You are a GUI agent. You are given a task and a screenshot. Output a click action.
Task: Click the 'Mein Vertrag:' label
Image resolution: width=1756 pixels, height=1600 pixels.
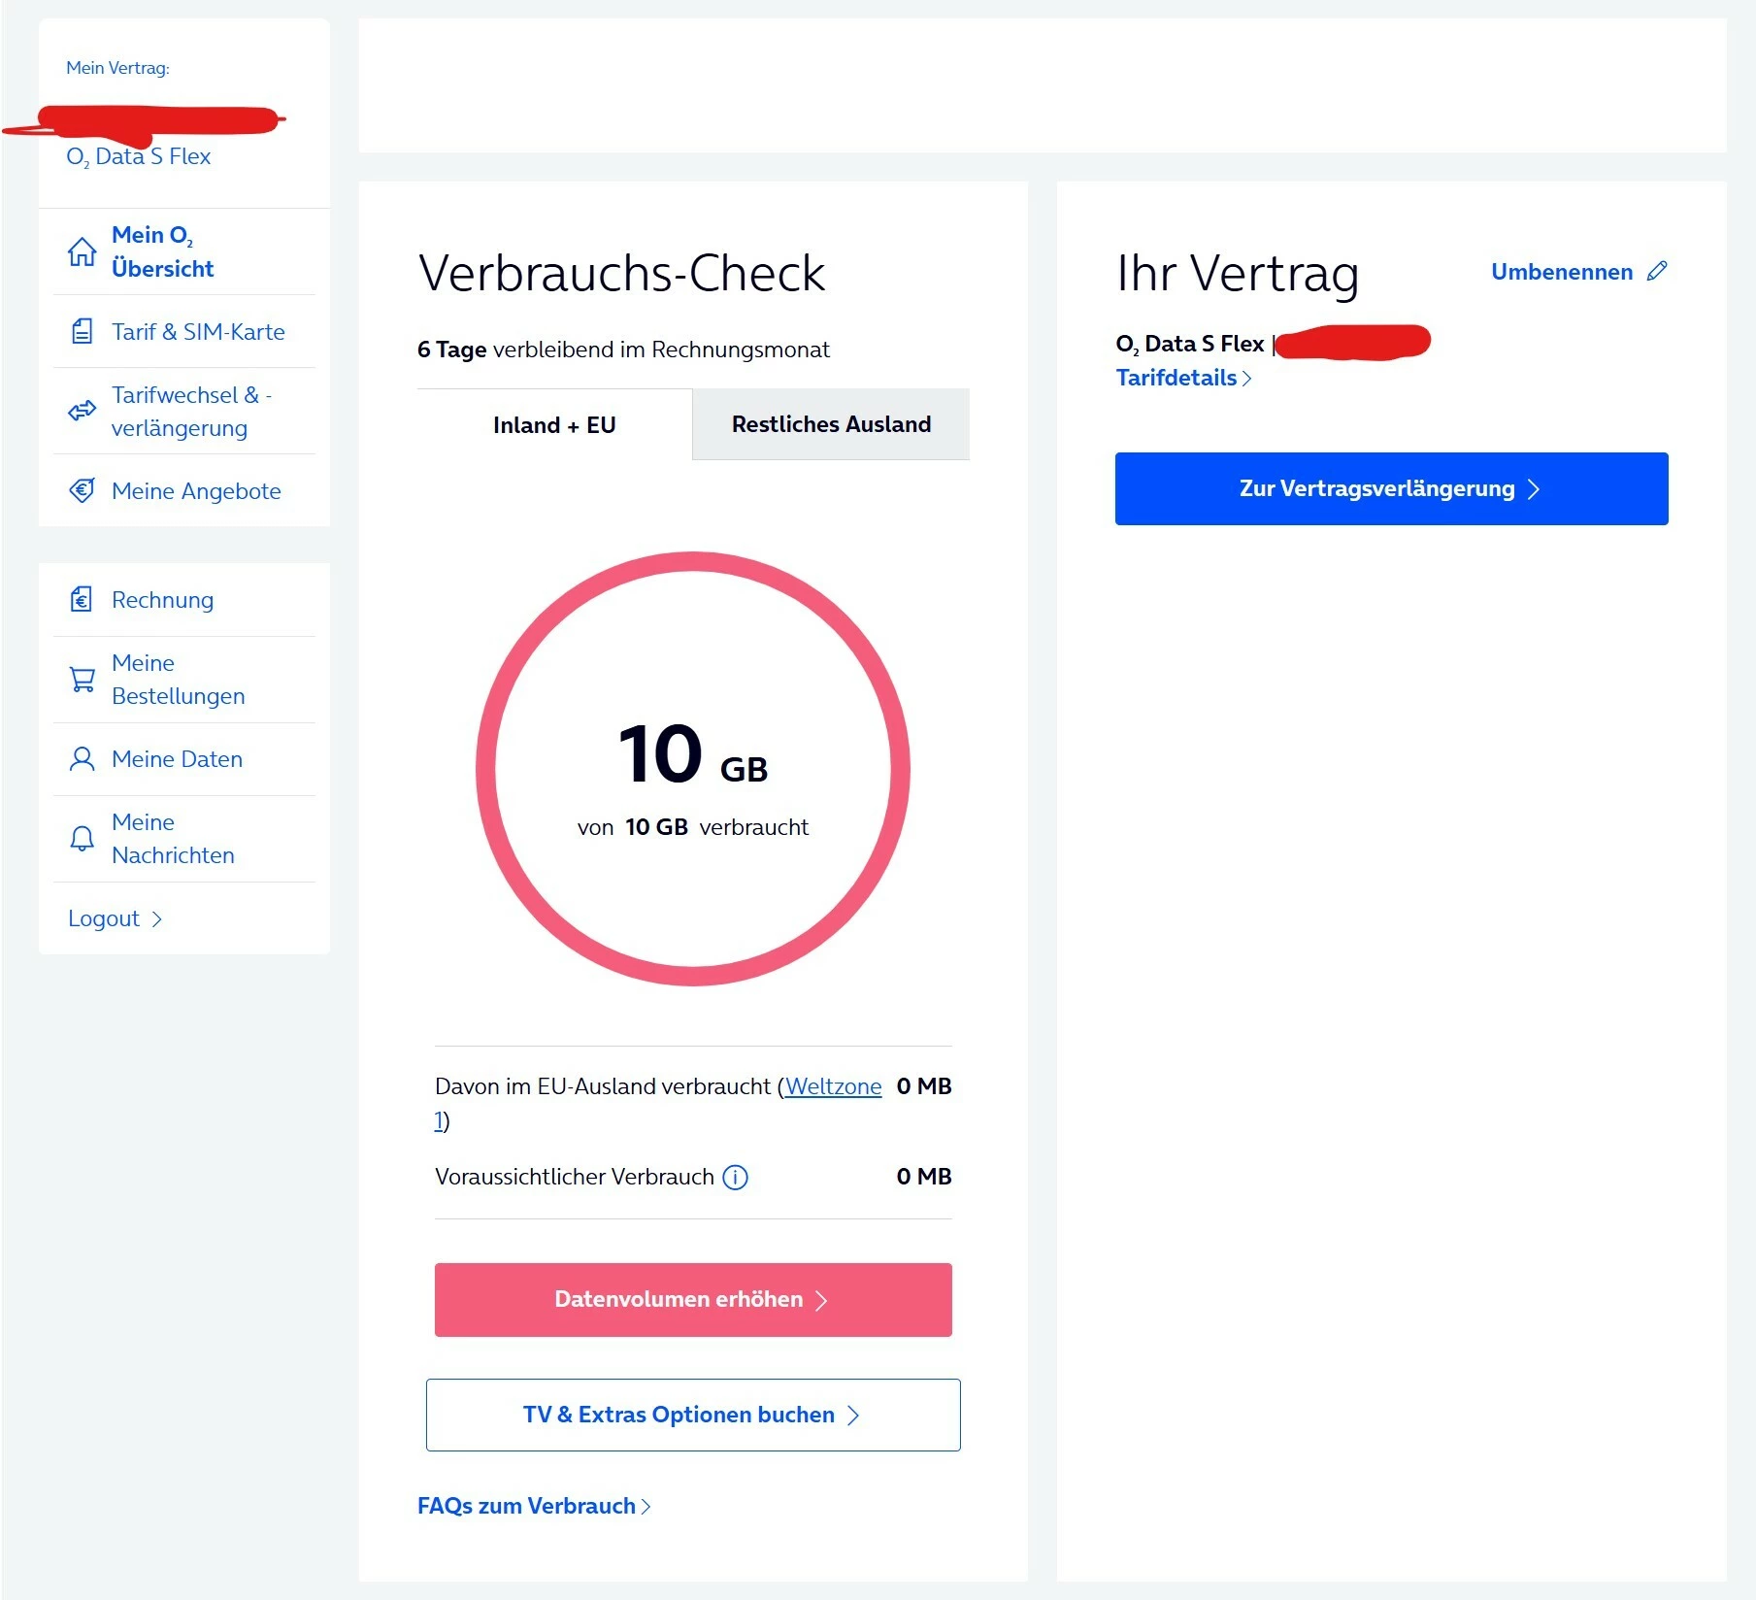[x=117, y=68]
